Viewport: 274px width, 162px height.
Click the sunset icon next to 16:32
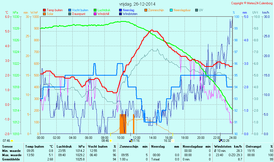(173, 140)
